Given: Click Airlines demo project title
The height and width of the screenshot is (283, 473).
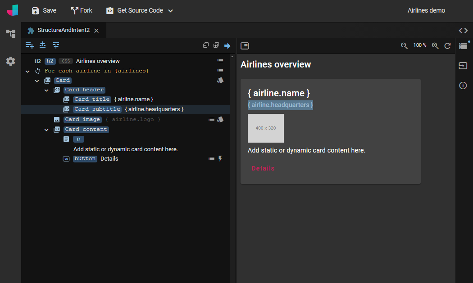Looking at the screenshot, I should [426, 10].
